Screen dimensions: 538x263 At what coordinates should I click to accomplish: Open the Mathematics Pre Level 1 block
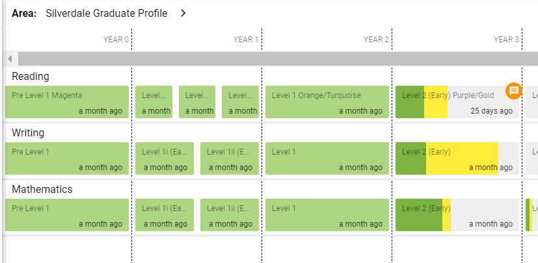67,215
